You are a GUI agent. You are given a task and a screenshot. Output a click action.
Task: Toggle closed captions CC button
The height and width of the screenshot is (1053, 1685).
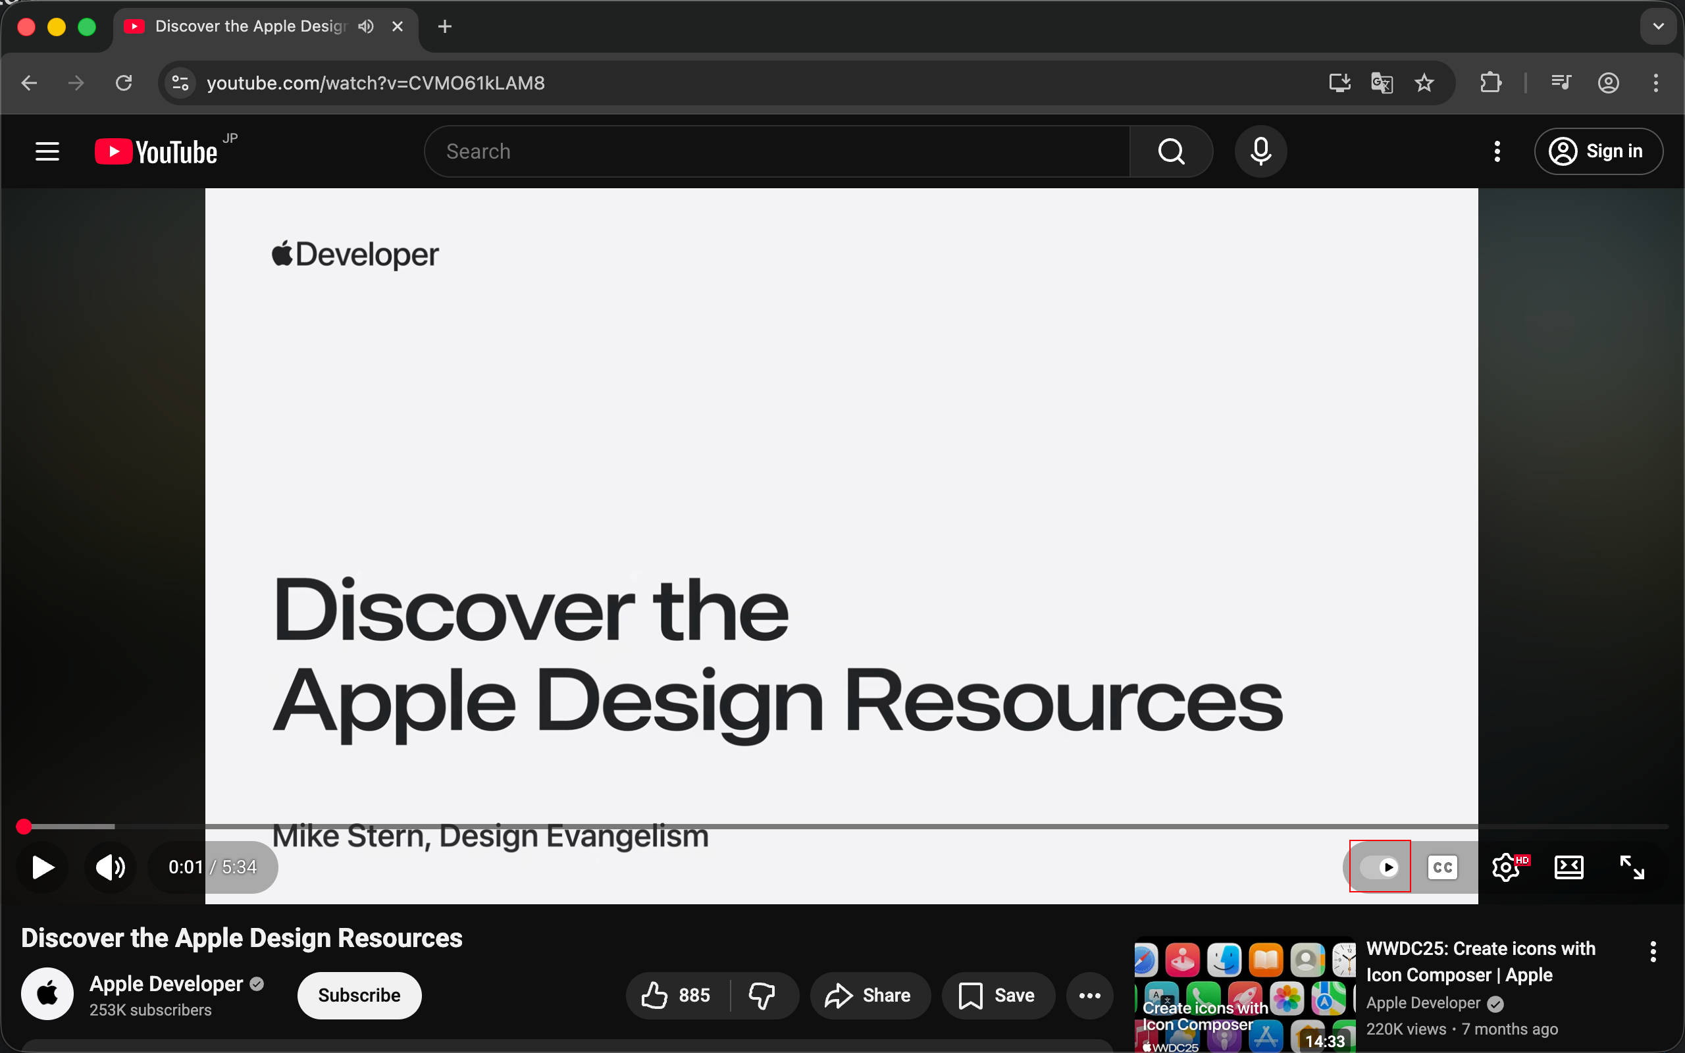tap(1442, 867)
